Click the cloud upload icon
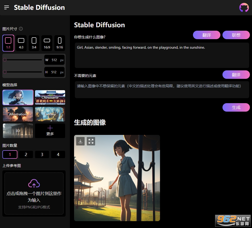 34,184
